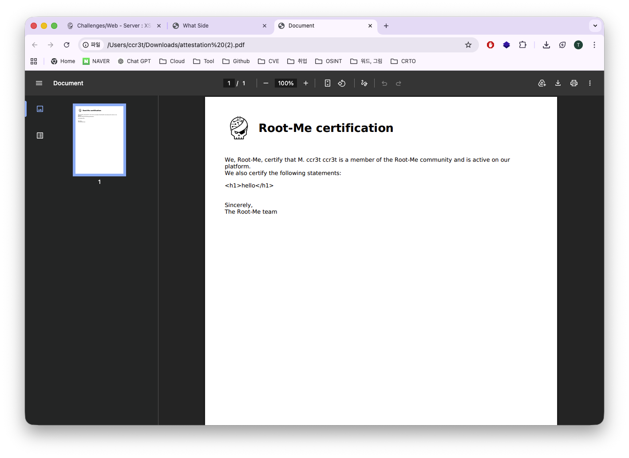Select the page 1 thumbnail
The width and height of the screenshot is (629, 458).
(99, 140)
